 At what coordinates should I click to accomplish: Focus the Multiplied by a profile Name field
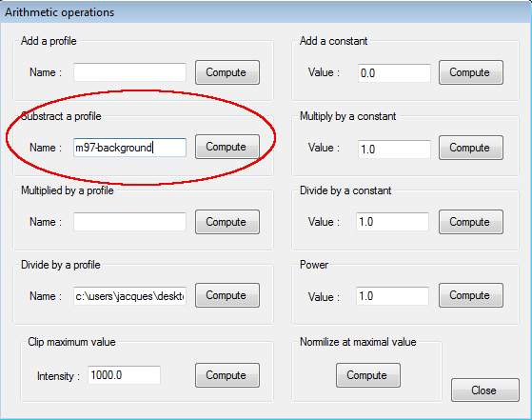(x=129, y=222)
